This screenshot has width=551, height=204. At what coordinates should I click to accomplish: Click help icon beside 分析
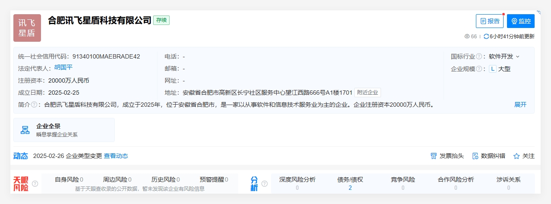(264, 184)
